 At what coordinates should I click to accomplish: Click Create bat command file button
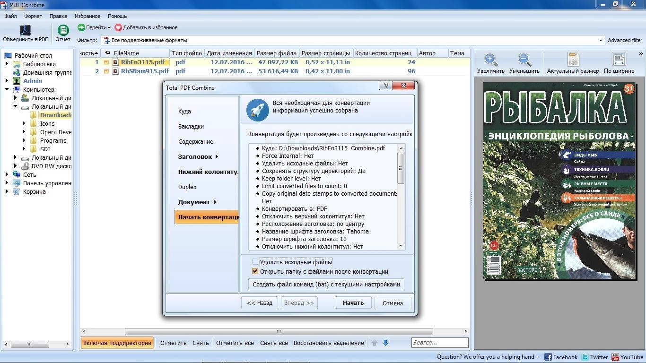coord(326,284)
